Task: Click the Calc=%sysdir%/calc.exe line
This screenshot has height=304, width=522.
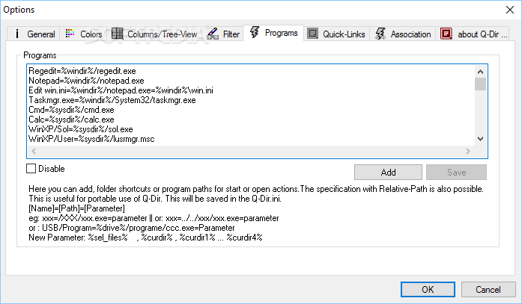Action: point(71,120)
